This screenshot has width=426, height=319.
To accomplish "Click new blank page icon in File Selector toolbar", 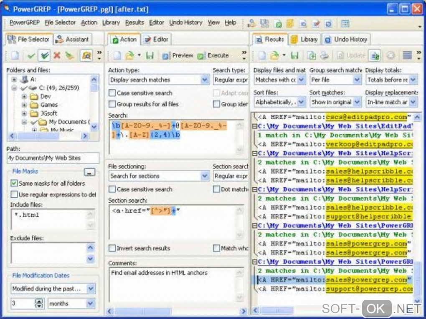I will point(15,55).
